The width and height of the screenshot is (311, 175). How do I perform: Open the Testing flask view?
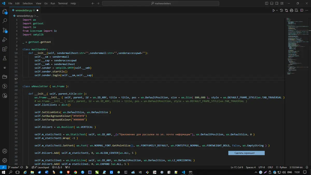[x=4, y=58]
